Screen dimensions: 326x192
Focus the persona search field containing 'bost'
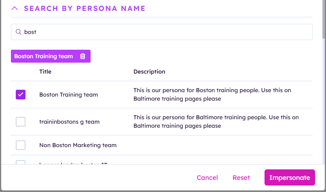coord(162,32)
